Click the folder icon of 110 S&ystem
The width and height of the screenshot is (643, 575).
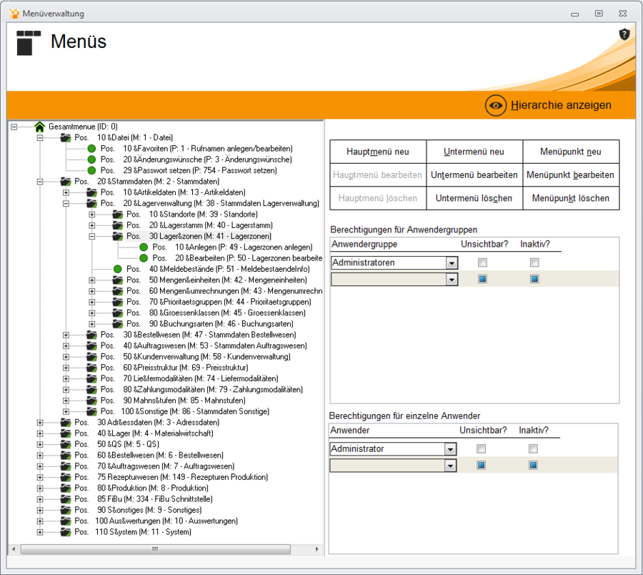point(66,532)
